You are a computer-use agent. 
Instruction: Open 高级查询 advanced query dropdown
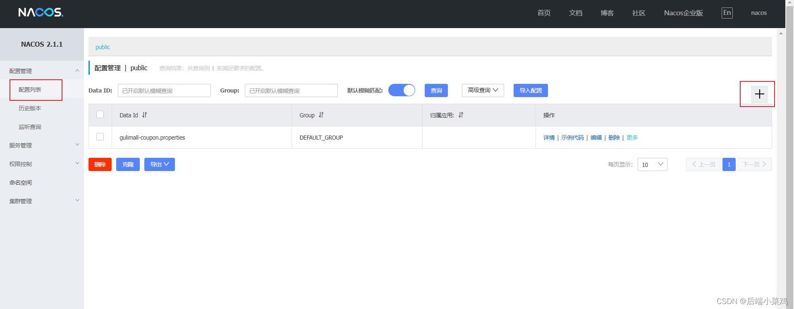click(x=483, y=90)
